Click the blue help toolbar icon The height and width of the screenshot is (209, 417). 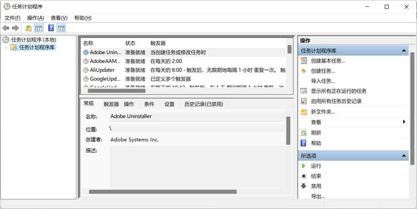(51, 28)
